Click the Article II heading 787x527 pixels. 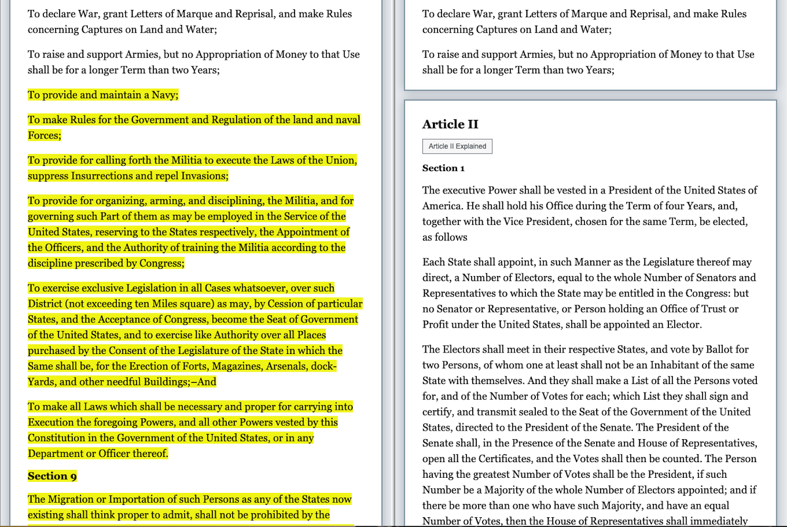tap(450, 124)
